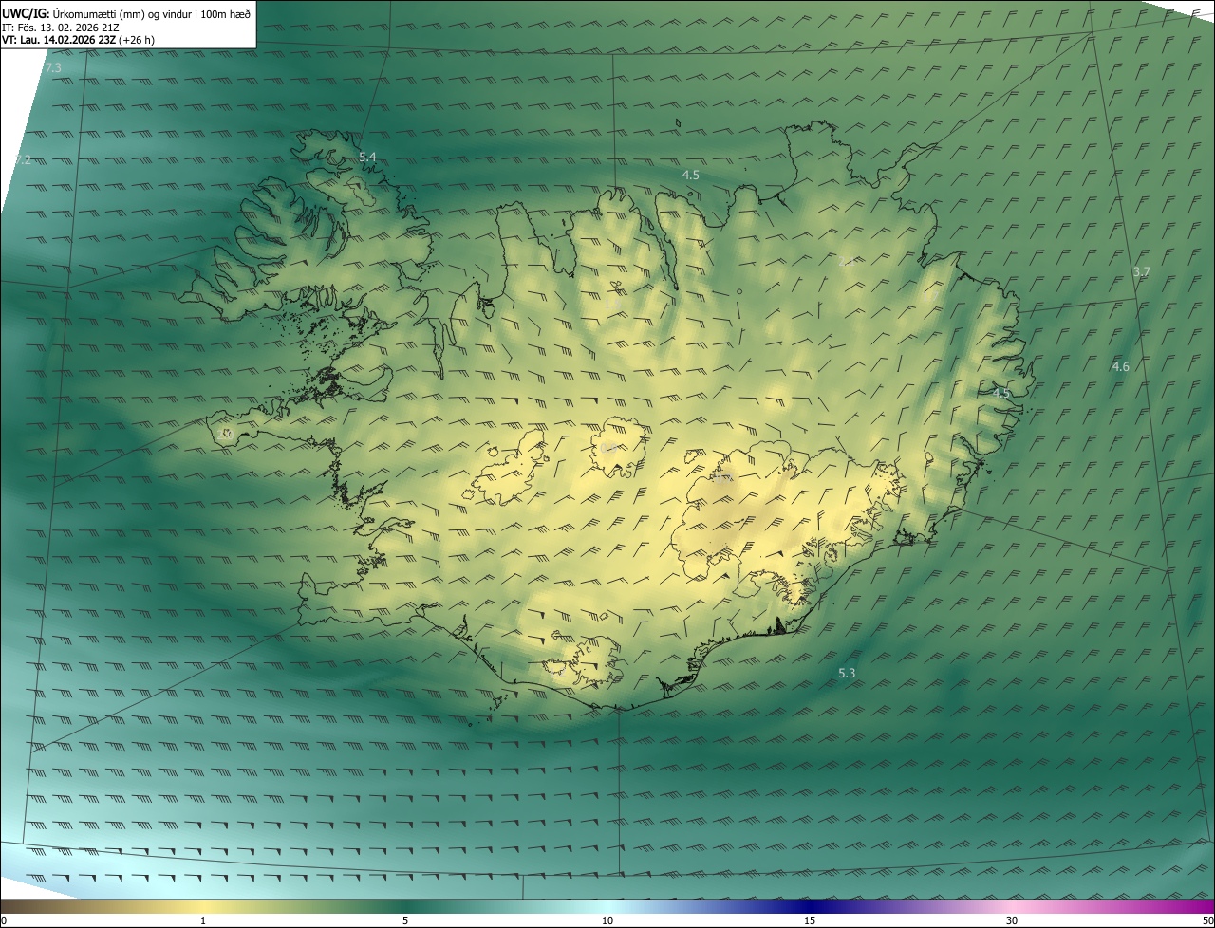Click the 10 tick on the color scale
The width and height of the screenshot is (1215, 928).
(607, 920)
